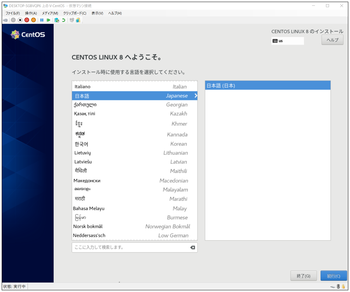Image resolution: width=350 pixels, height=292 pixels.
Task: Reset the VM with the green play icon
Action: pos(49,20)
